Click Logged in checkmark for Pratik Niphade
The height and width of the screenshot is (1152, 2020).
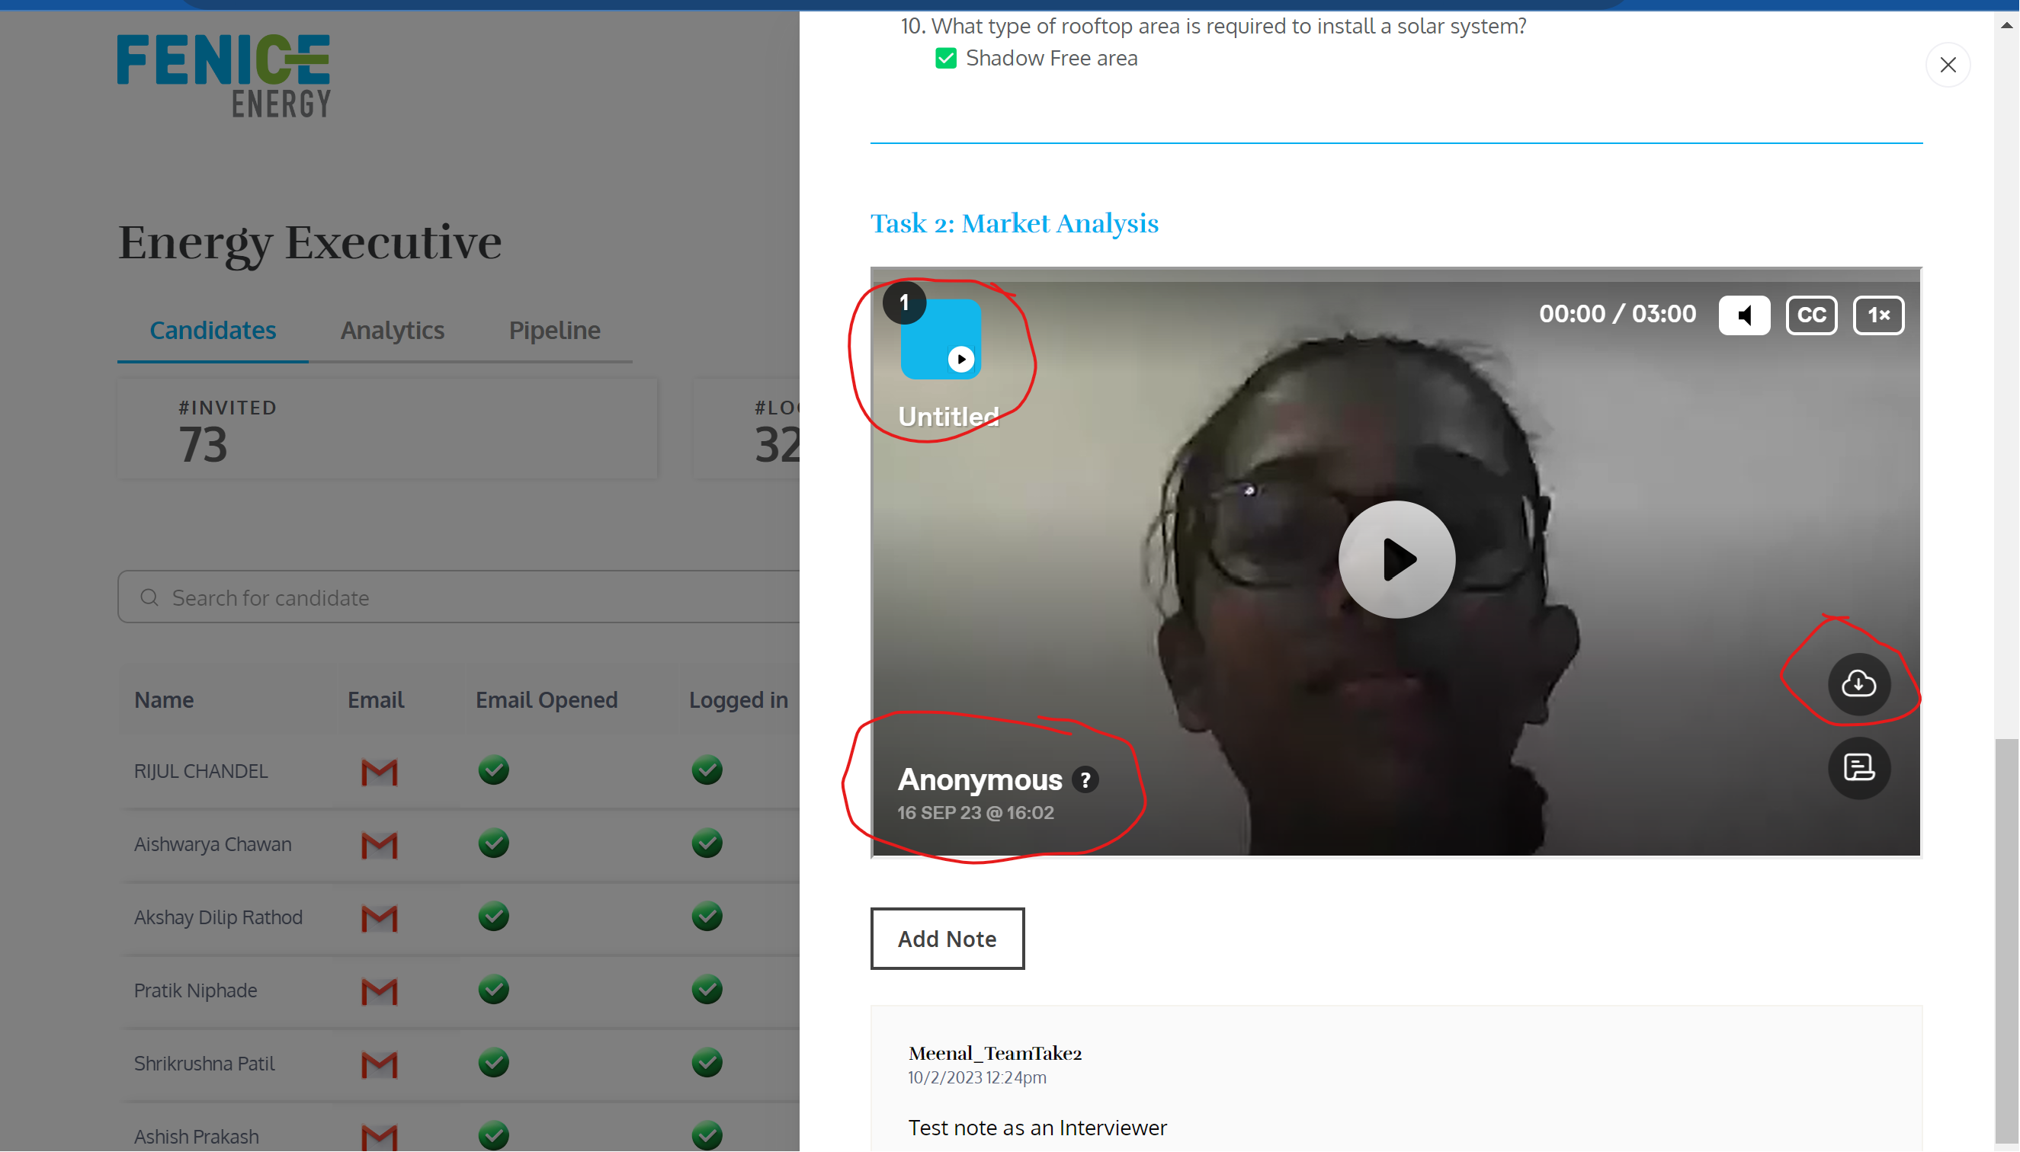pos(707,990)
